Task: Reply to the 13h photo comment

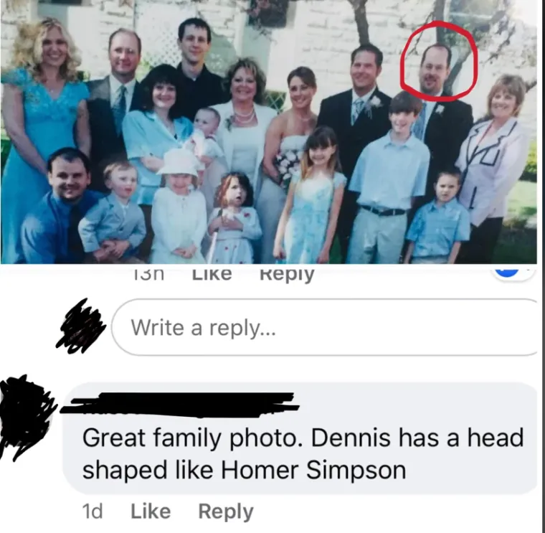Action: pos(287,273)
